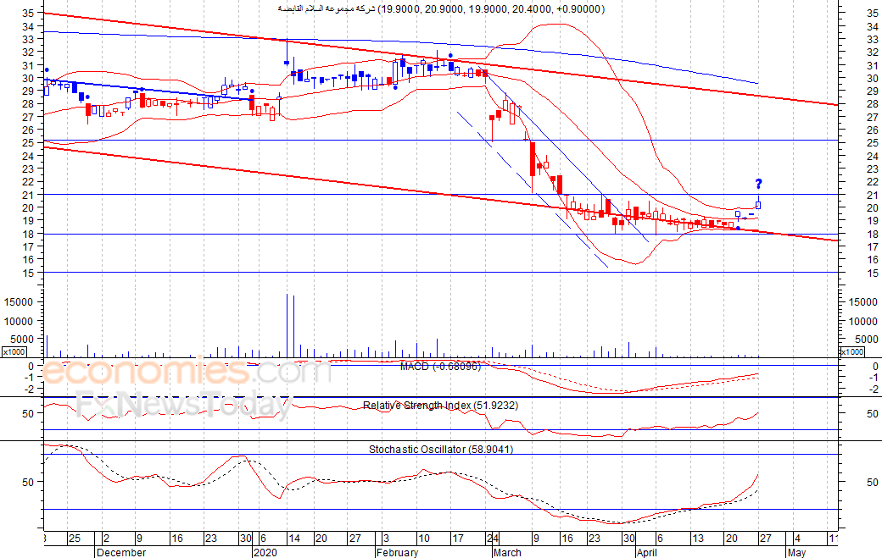Select the "4" date label in May
Screen dimensions: 882x558
tap(797, 539)
